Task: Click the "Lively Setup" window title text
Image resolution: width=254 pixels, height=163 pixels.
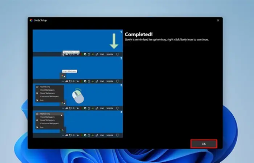Action: 40,20
